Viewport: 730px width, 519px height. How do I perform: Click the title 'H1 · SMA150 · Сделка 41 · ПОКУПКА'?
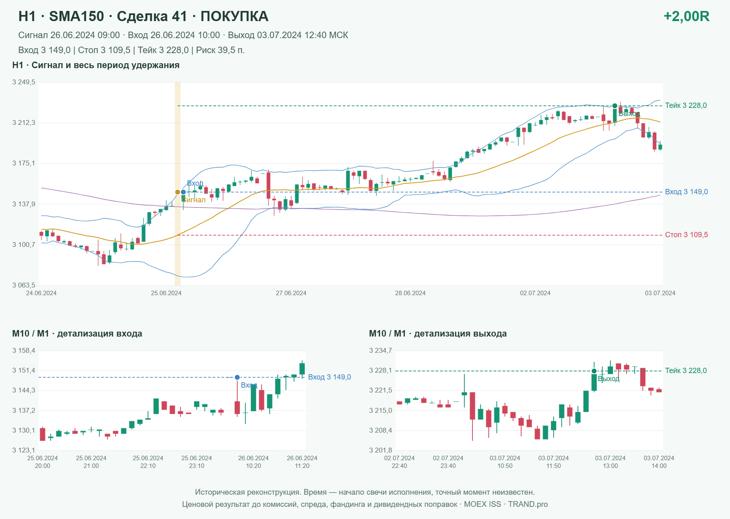coord(144,16)
